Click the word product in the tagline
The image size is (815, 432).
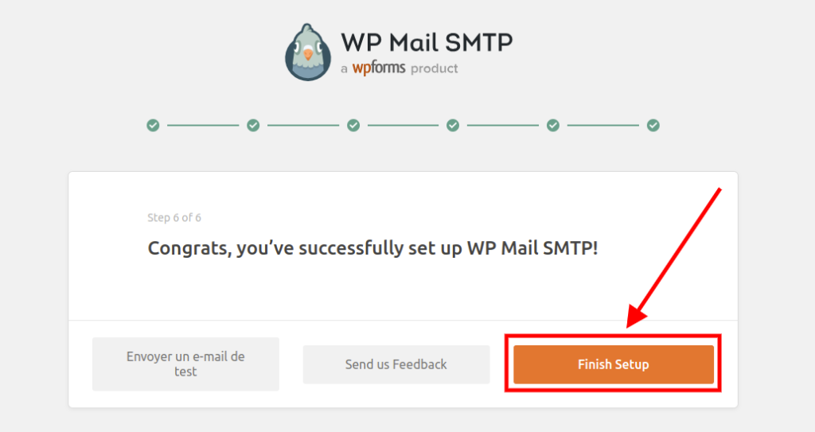tap(435, 68)
